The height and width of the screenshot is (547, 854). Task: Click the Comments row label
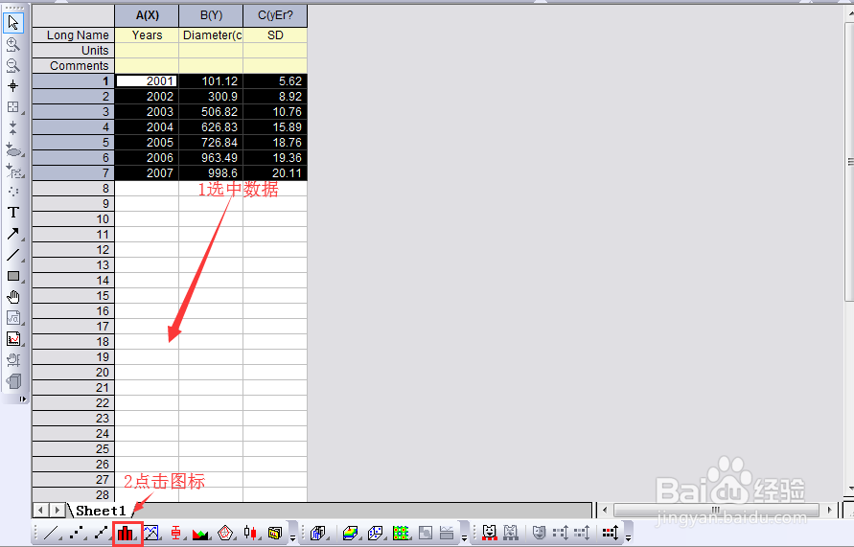tap(74, 66)
